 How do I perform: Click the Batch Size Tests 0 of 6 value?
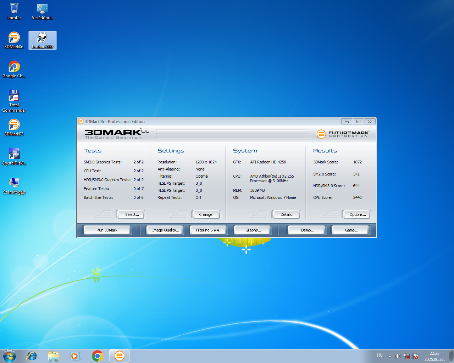coord(139,197)
